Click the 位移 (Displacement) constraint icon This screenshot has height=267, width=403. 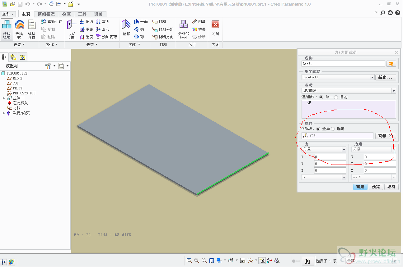126,28
